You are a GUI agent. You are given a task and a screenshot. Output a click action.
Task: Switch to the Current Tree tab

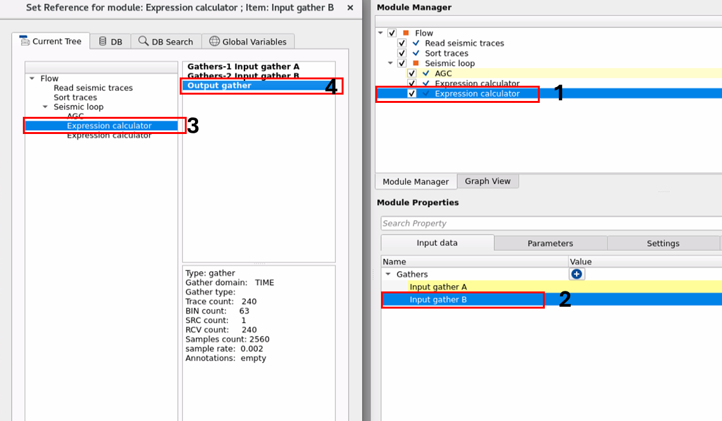pos(51,41)
